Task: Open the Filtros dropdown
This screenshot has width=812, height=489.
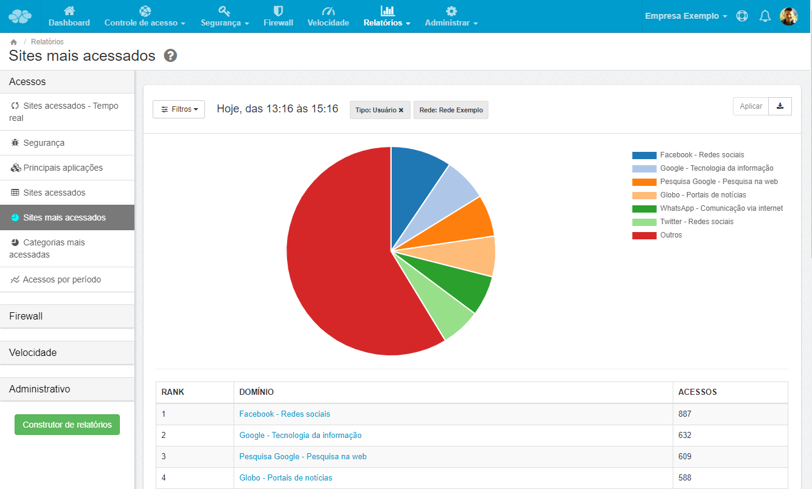Action: (179, 109)
